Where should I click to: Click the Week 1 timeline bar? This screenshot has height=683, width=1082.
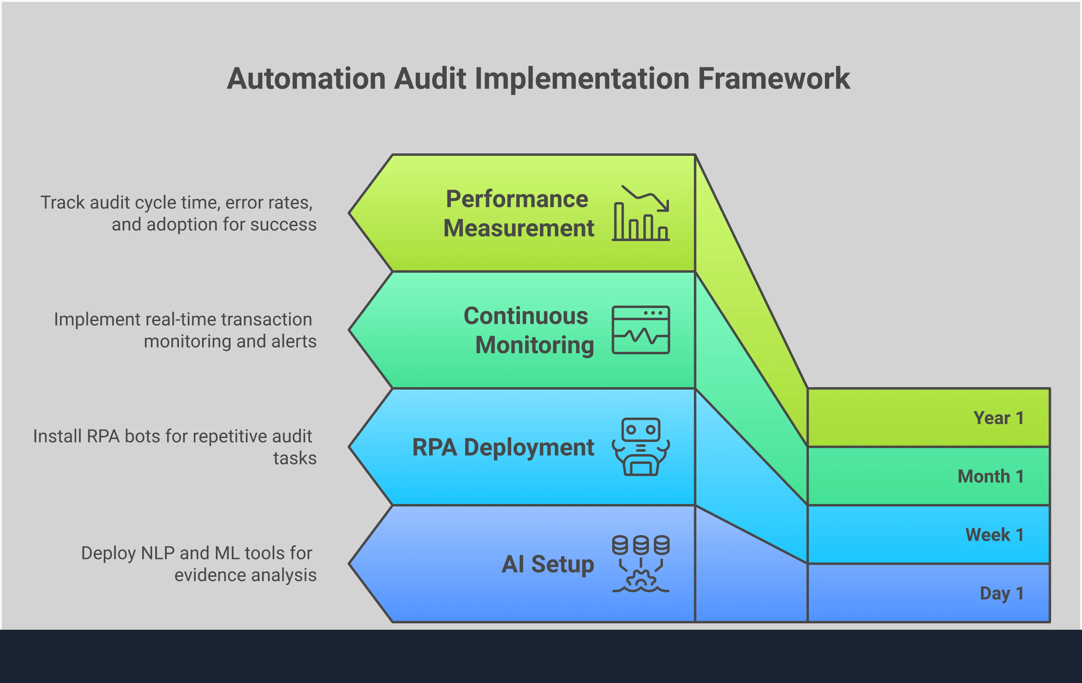coord(928,534)
